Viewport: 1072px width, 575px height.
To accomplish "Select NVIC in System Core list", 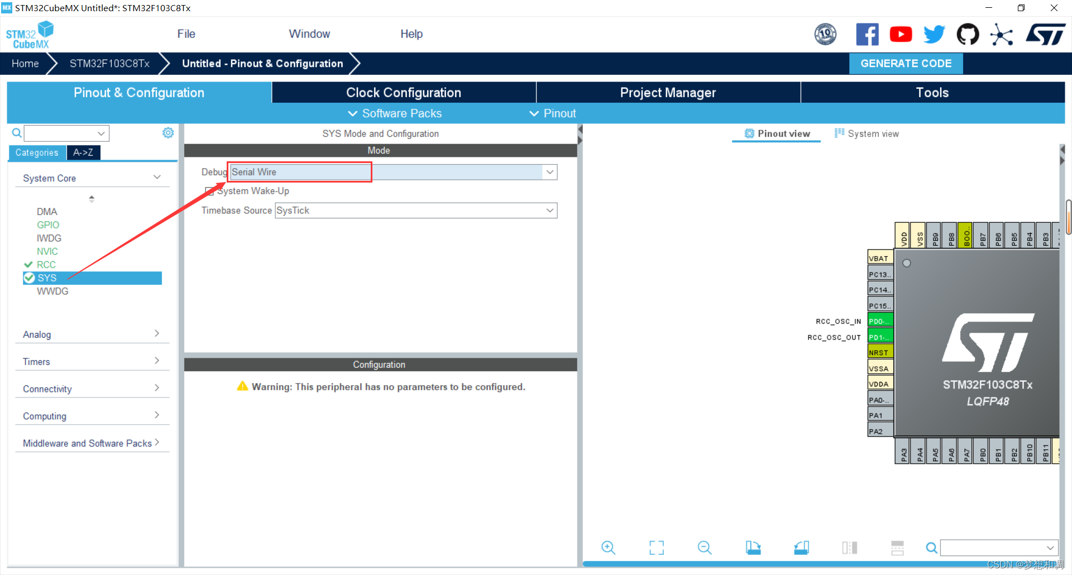I will (47, 252).
